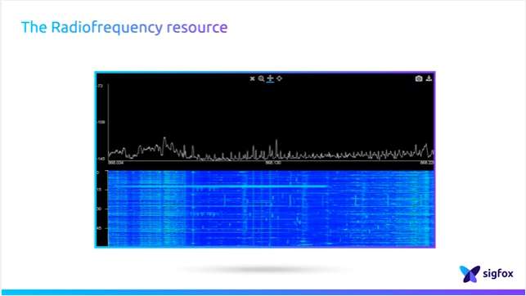
Task: Click the long bright horizontal waterfall streak
Action: 218,186
